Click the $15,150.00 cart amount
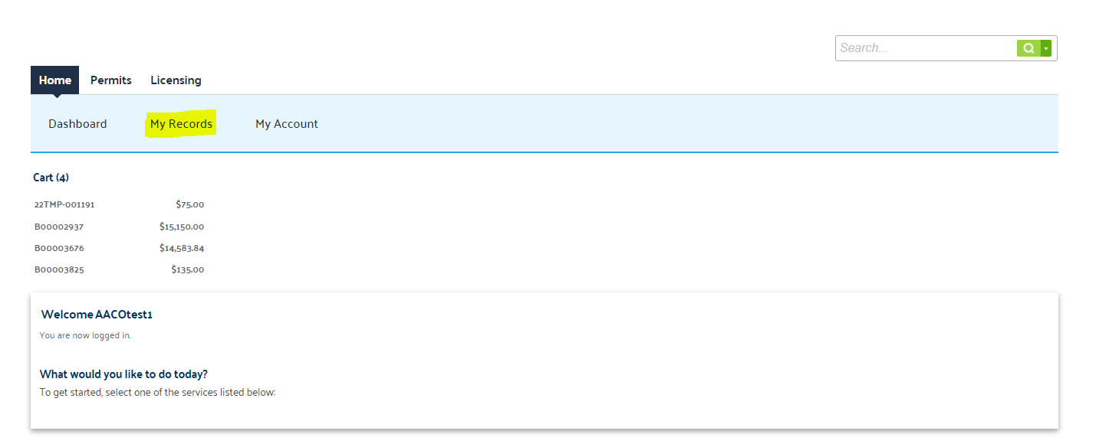This screenshot has width=1109, height=444. click(182, 227)
